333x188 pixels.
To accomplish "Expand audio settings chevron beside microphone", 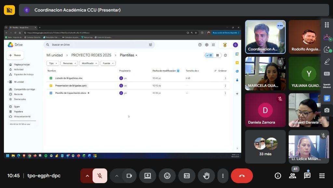I will click(87, 176).
